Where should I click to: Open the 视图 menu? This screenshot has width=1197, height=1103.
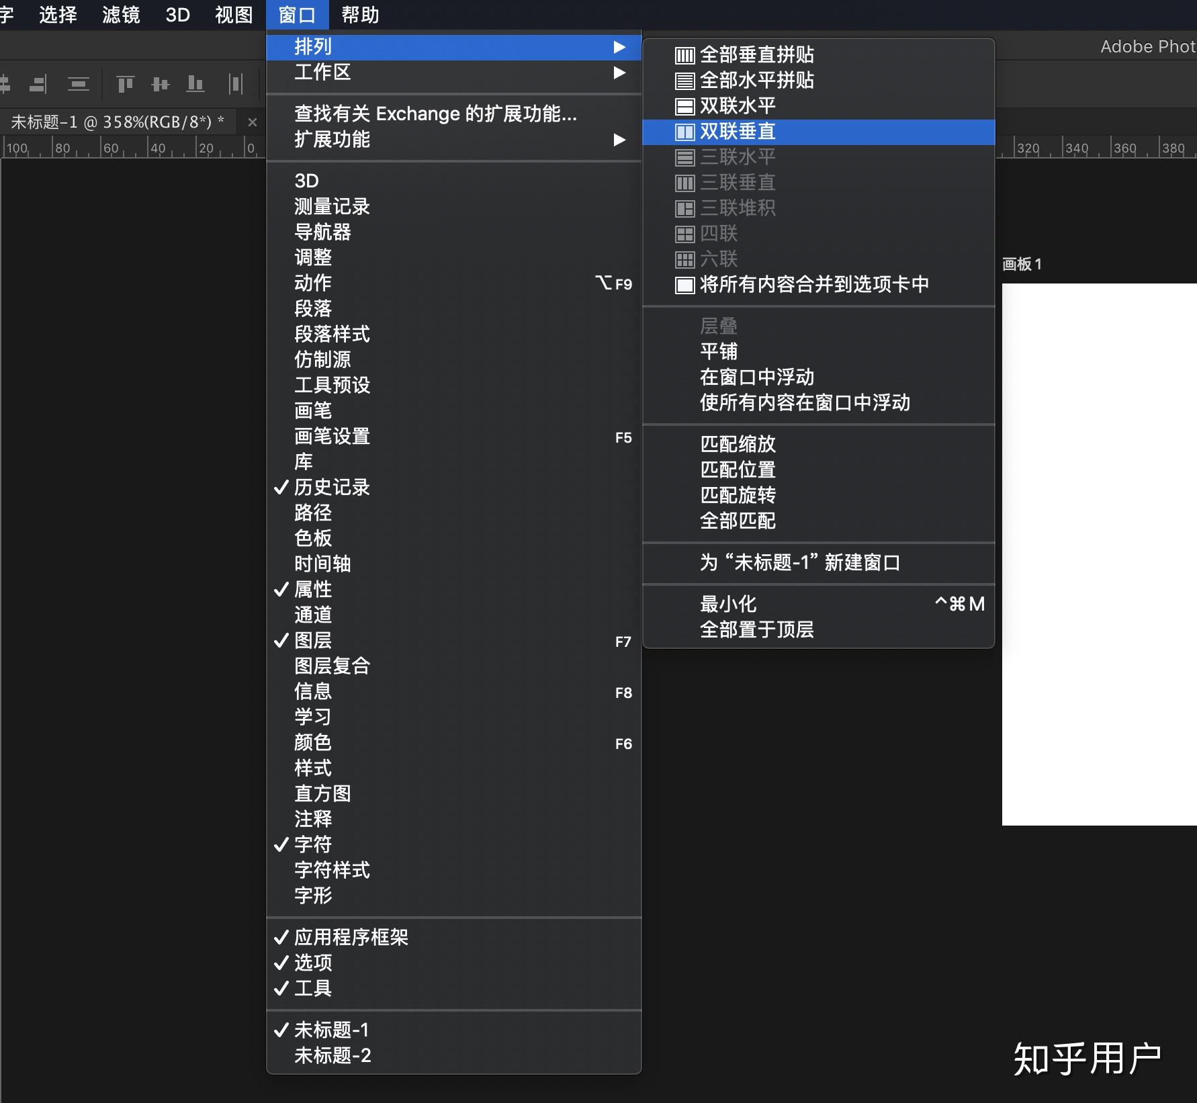point(234,15)
